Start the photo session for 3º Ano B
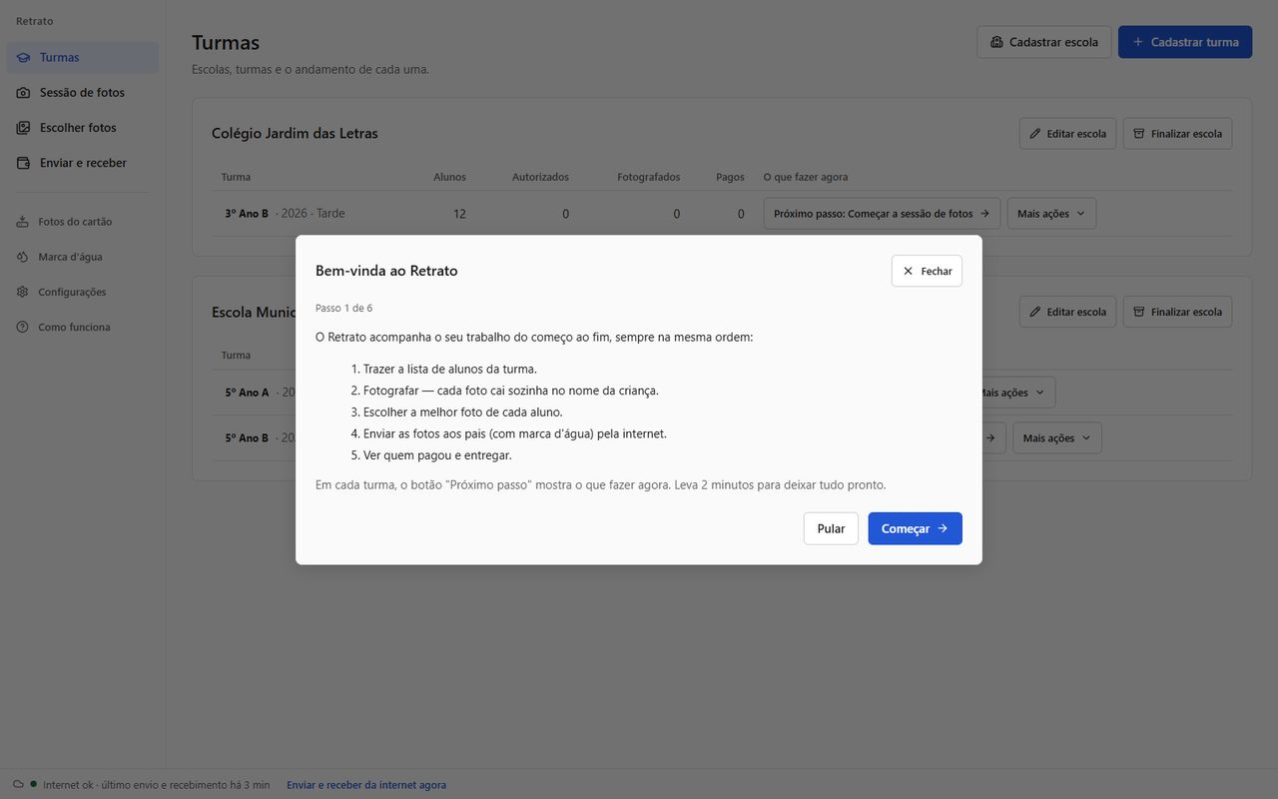The image size is (1278, 799). (x=882, y=214)
